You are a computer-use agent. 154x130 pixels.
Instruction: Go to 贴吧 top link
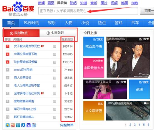click(x=73, y=3)
